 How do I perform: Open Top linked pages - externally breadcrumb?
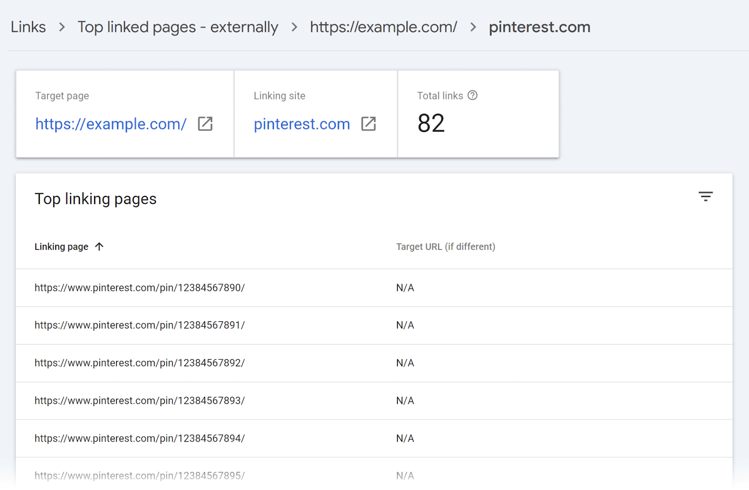tap(178, 27)
